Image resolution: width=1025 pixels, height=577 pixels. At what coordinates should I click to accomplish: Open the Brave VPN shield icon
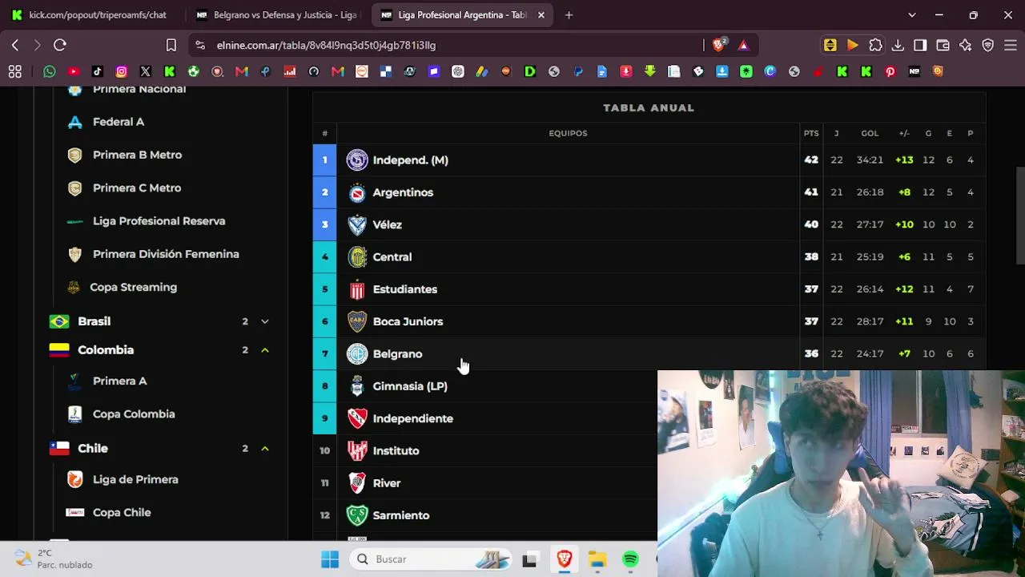987,45
